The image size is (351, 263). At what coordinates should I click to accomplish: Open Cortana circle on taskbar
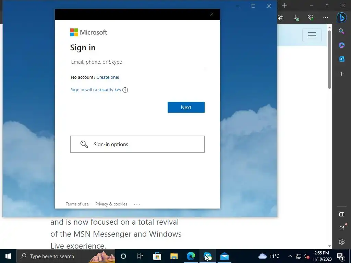(x=123, y=256)
